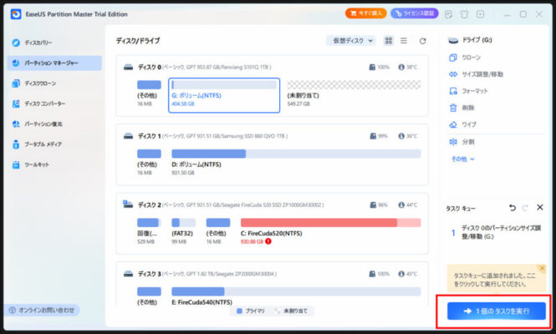556x334 pixels.
Task: Click the EaseUS app logo
Action: 16,14
